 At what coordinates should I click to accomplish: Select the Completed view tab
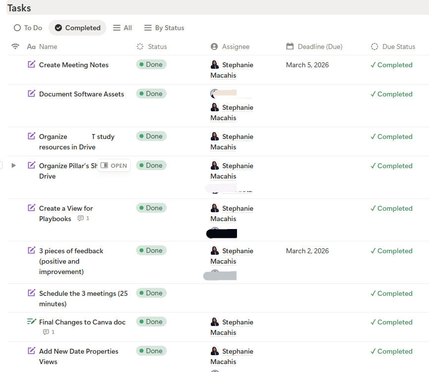pyautogui.click(x=78, y=28)
